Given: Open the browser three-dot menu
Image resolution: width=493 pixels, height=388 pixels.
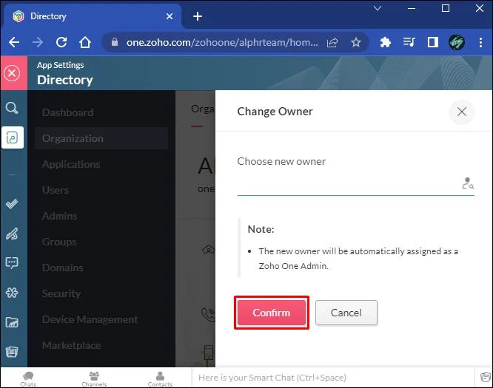Looking at the screenshot, I should [x=480, y=42].
